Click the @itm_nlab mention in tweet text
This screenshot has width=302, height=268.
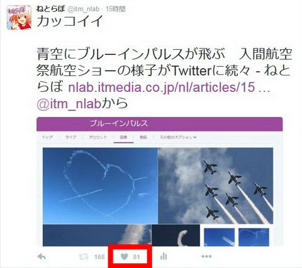coord(69,104)
